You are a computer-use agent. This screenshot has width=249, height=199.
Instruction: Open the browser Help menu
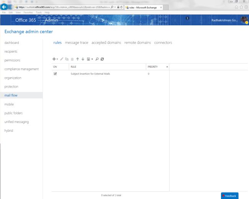click(x=47, y=12)
